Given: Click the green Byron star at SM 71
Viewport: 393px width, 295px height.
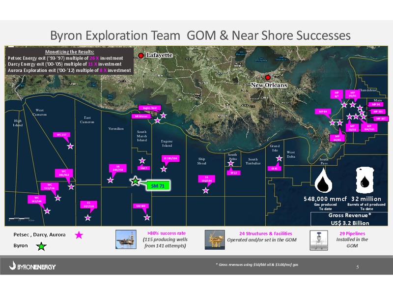Looking at the screenshot, I should point(136,181).
